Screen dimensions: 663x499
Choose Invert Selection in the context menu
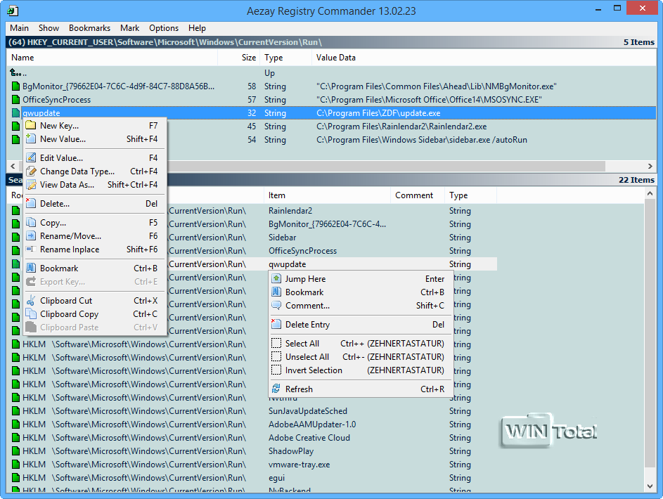point(314,370)
